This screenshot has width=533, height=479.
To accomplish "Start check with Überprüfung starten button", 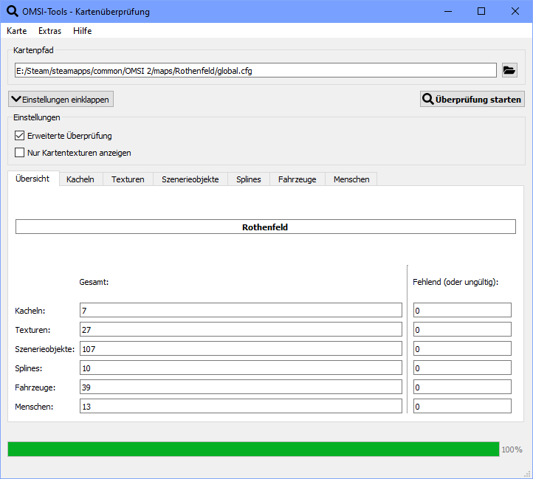I will [x=472, y=99].
